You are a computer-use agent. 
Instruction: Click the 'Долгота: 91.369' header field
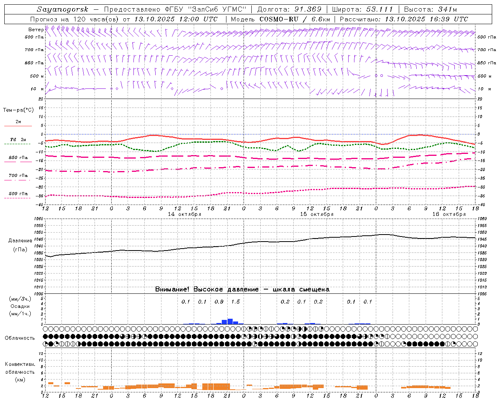[289, 9]
